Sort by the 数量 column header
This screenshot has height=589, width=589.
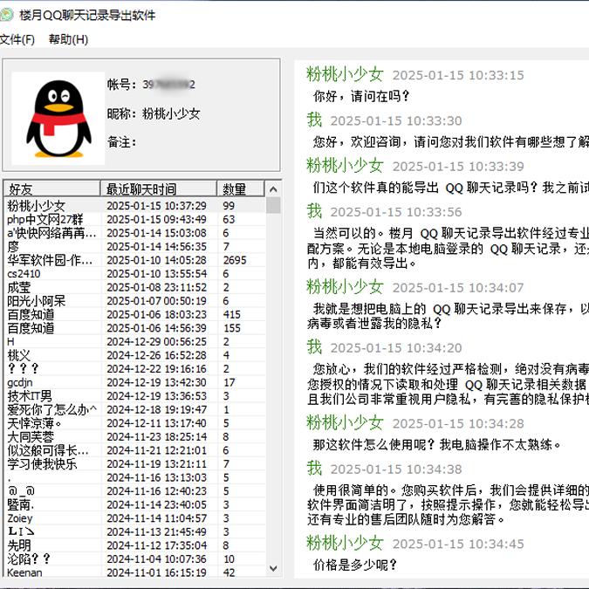click(x=241, y=189)
